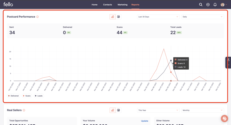Viewport: 231px width, 125px height.
Task: Switch Postcard Performance to table view
Action: coord(119,17)
